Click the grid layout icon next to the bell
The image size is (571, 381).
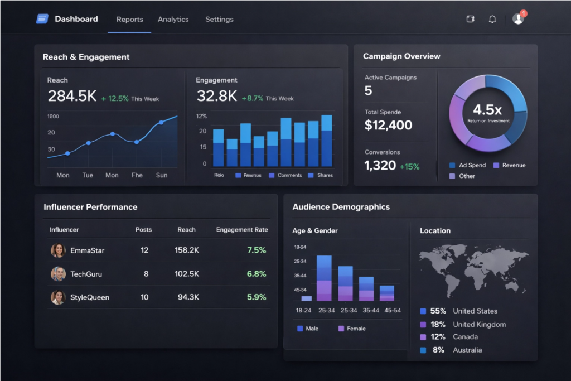click(x=470, y=18)
